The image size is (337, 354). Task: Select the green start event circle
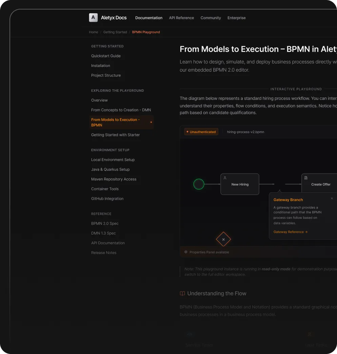[199, 184]
